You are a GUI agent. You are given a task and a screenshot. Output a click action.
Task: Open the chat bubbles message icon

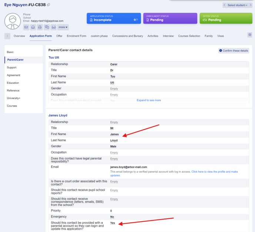point(47,27)
